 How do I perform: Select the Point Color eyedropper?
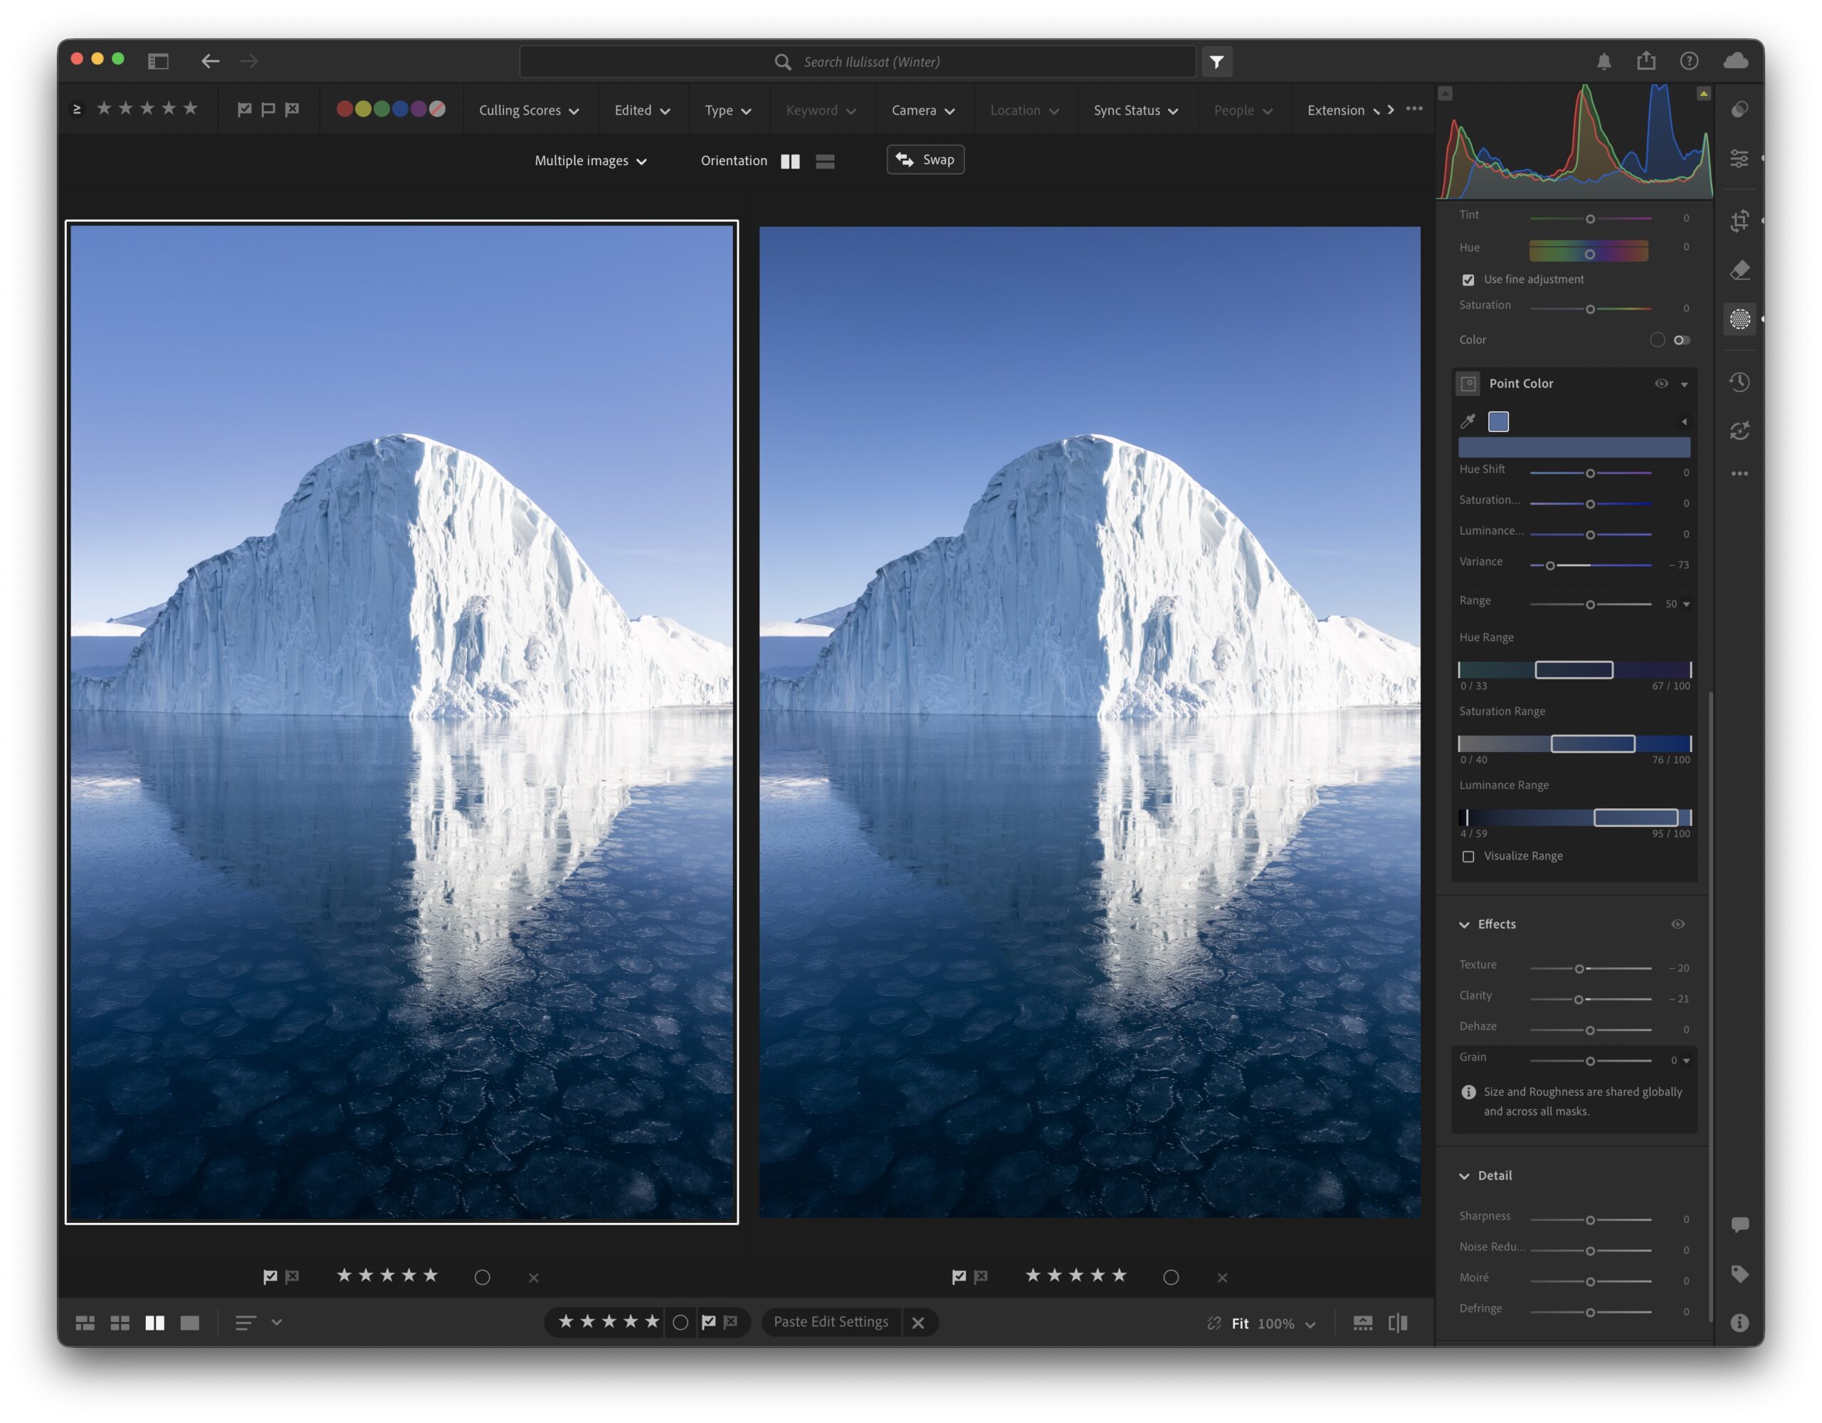[1467, 422]
